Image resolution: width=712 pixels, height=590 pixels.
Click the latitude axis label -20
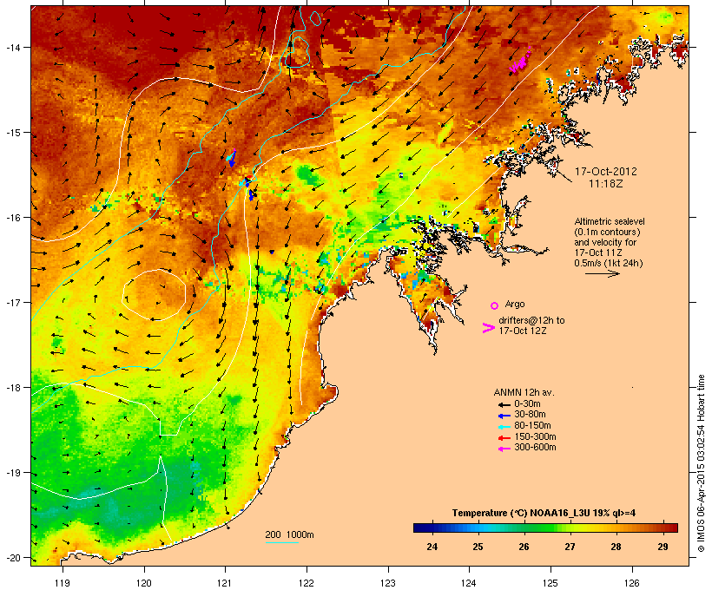pos(12,558)
